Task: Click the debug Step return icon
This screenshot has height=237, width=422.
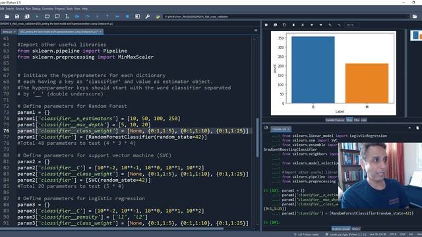Action: pyautogui.click(x=107, y=16)
